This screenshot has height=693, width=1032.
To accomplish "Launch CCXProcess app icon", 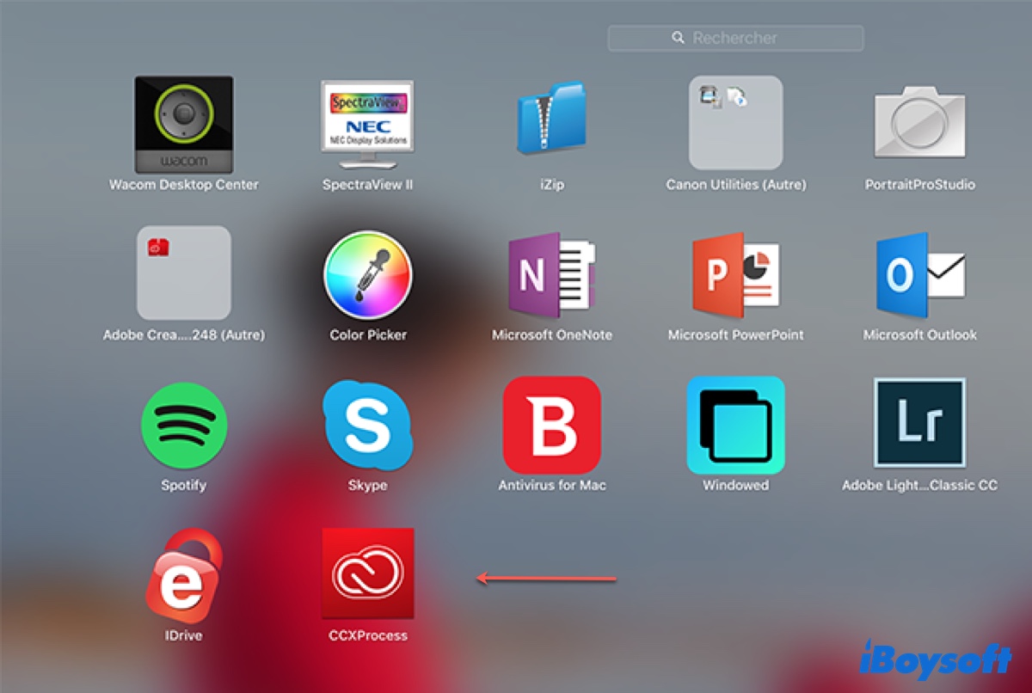I will (x=367, y=573).
